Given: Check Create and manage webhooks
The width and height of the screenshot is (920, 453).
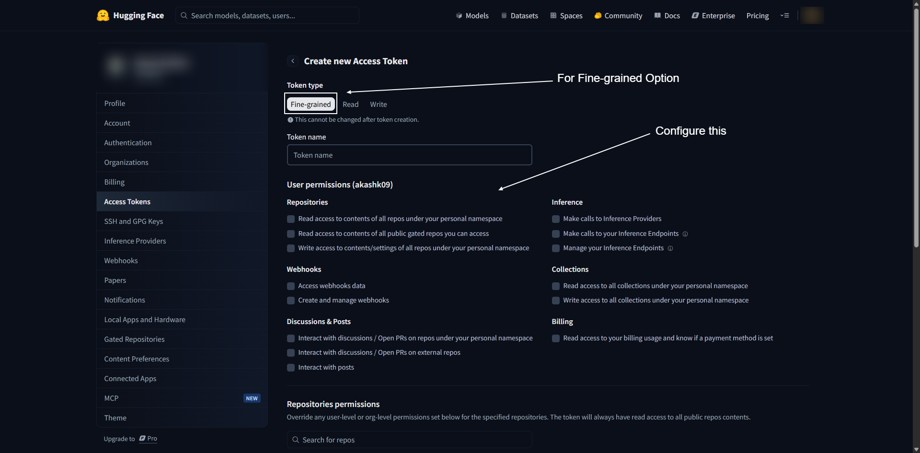Looking at the screenshot, I should click(x=291, y=301).
